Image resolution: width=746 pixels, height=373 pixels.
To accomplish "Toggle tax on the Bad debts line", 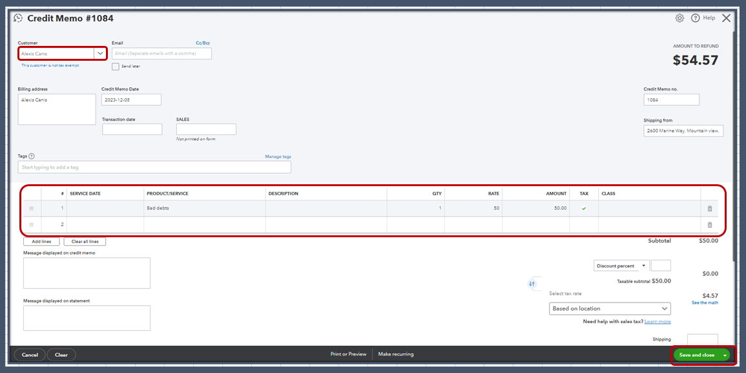I will 583,208.
